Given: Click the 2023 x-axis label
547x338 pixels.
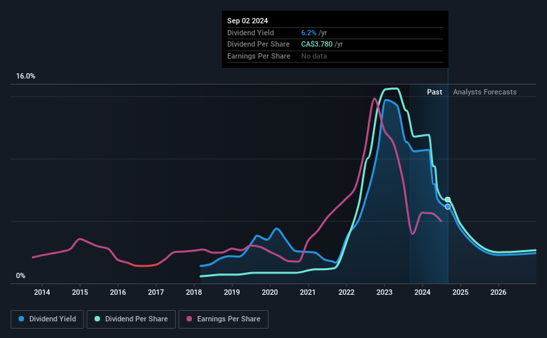Looking at the screenshot, I should point(384,292).
